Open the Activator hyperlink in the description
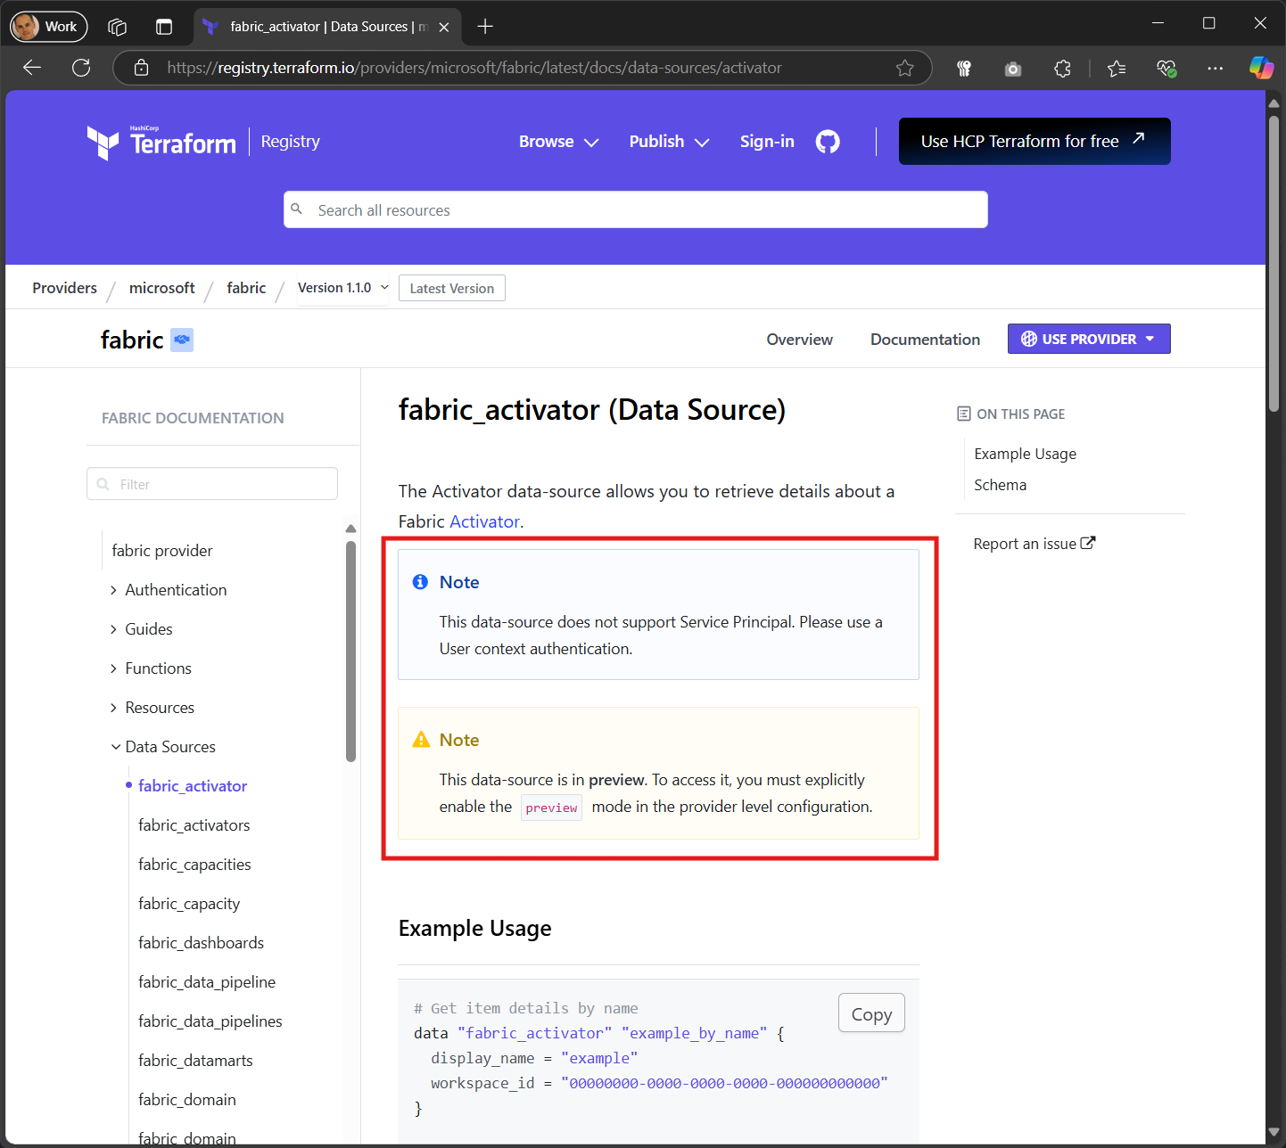 tap(484, 521)
